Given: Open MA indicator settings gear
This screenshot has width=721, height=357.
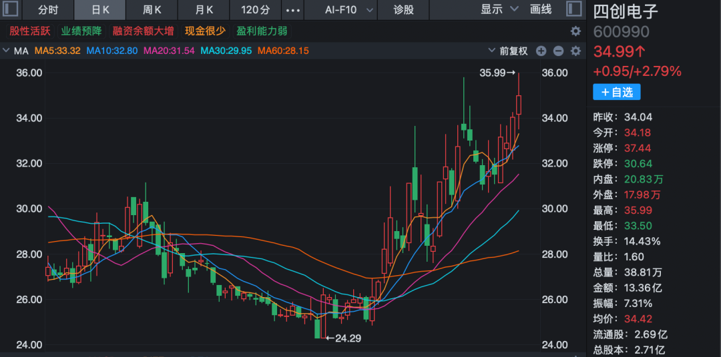Looking at the screenshot, I should click(575, 51).
